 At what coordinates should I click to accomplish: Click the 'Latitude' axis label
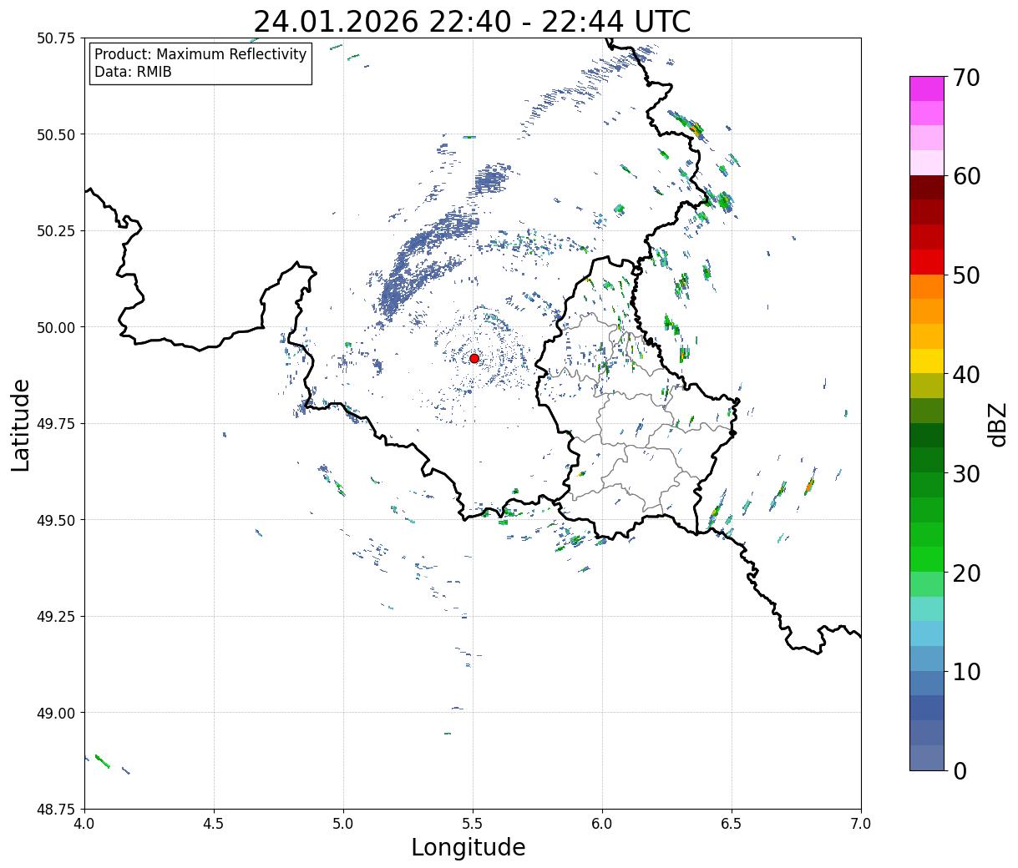21,425
